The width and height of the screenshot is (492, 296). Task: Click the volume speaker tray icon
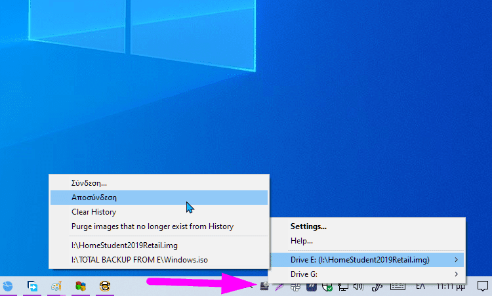358,286
